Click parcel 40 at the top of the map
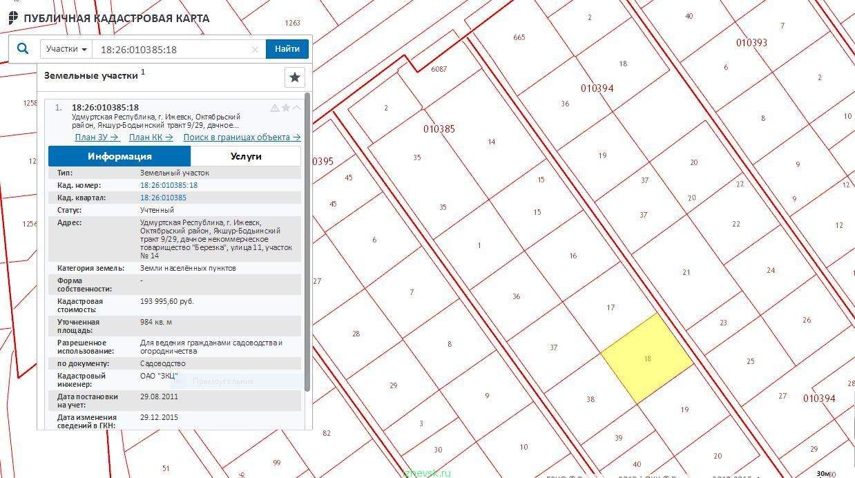Image resolution: width=855 pixels, height=478 pixels. click(x=689, y=16)
